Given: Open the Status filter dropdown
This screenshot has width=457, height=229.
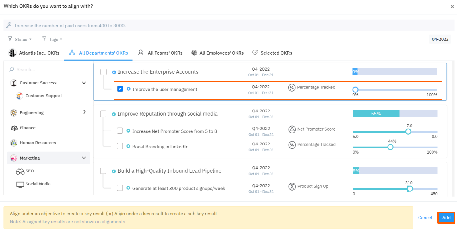Looking at the screenshot, I should [x=21, y=39].
